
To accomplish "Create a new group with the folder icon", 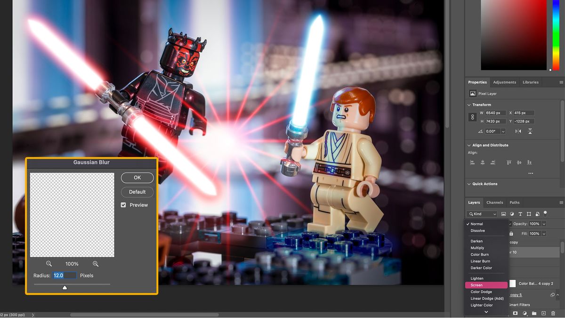I will [x=534, y=313].
